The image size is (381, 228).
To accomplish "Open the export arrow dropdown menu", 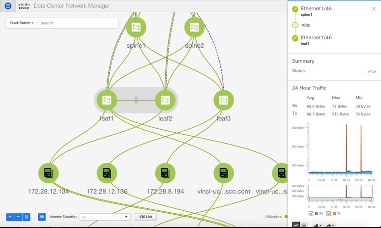I will pos(331,225).
